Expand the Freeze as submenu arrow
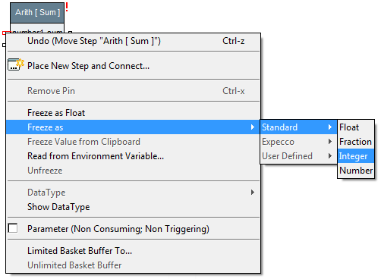Viewport: 381px width, 279px height. pyautogui.click(x=253, y=127)
